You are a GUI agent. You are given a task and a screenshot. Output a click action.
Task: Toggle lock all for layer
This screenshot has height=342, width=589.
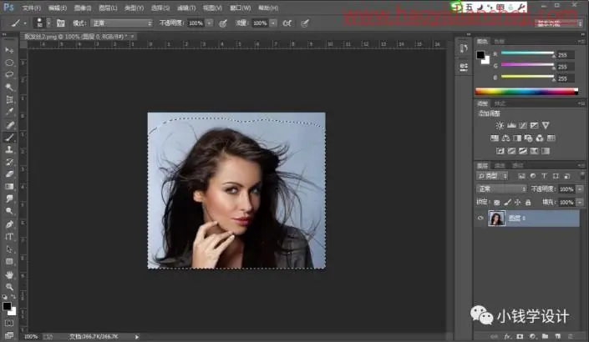click(x=528, y=203)
